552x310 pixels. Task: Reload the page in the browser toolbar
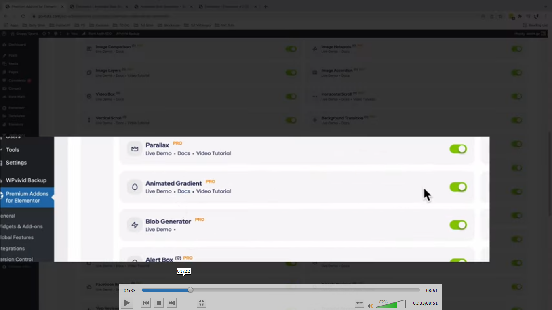pos(23,16)
